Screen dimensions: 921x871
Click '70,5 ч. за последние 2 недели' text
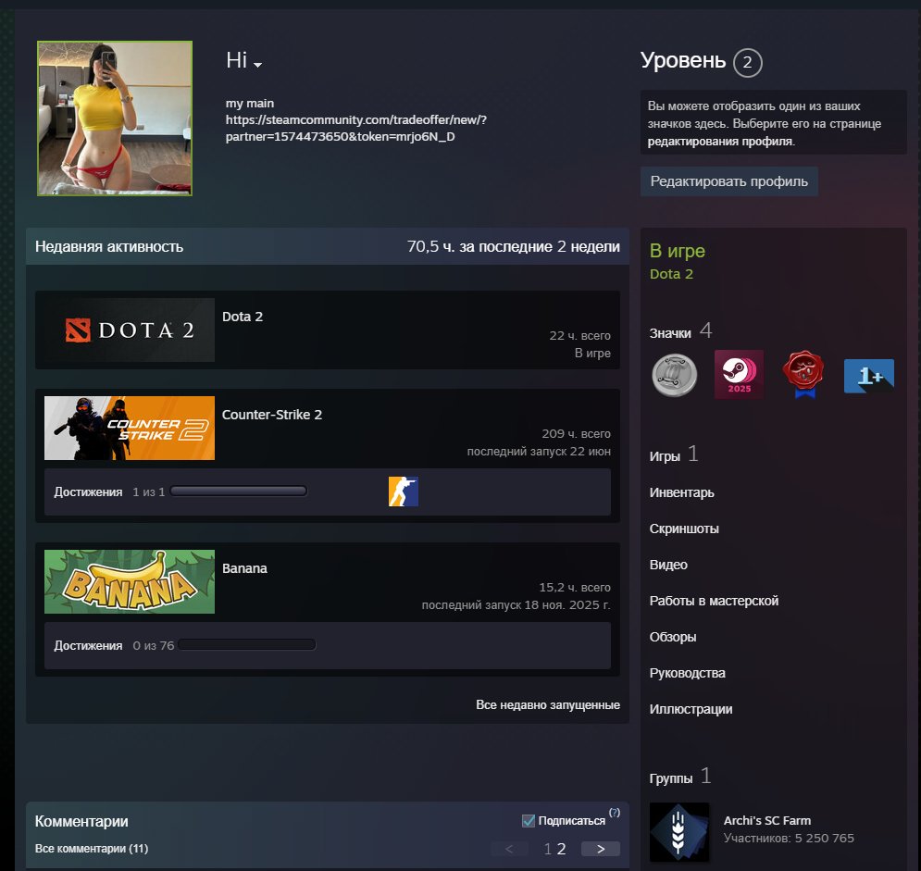pyautogui.click(x=514, y=247)
